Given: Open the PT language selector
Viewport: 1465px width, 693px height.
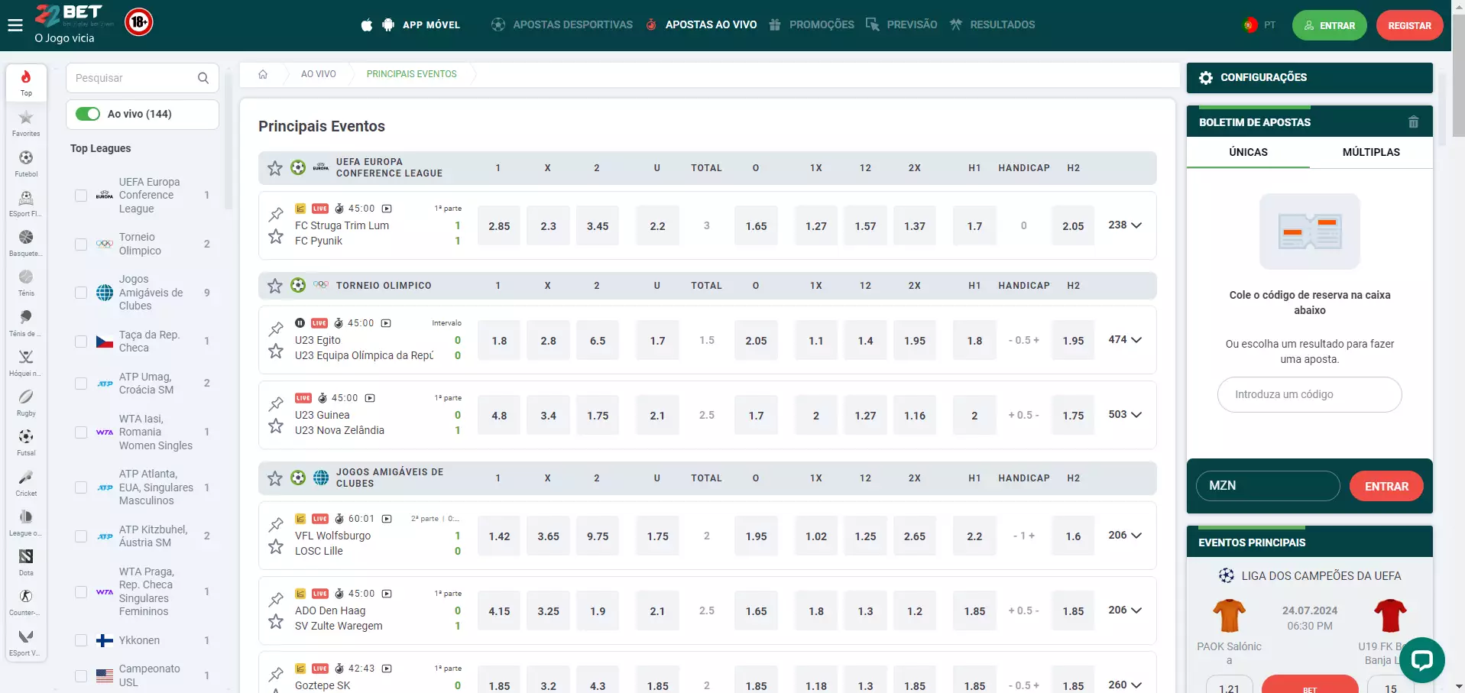Looking at the screenshot, I should point(1259,25).
